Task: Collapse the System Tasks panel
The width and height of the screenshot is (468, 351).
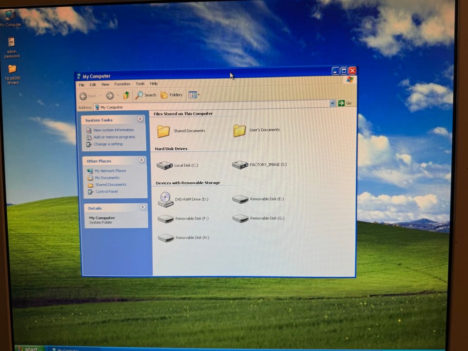Action: click(x=140, y=119)
